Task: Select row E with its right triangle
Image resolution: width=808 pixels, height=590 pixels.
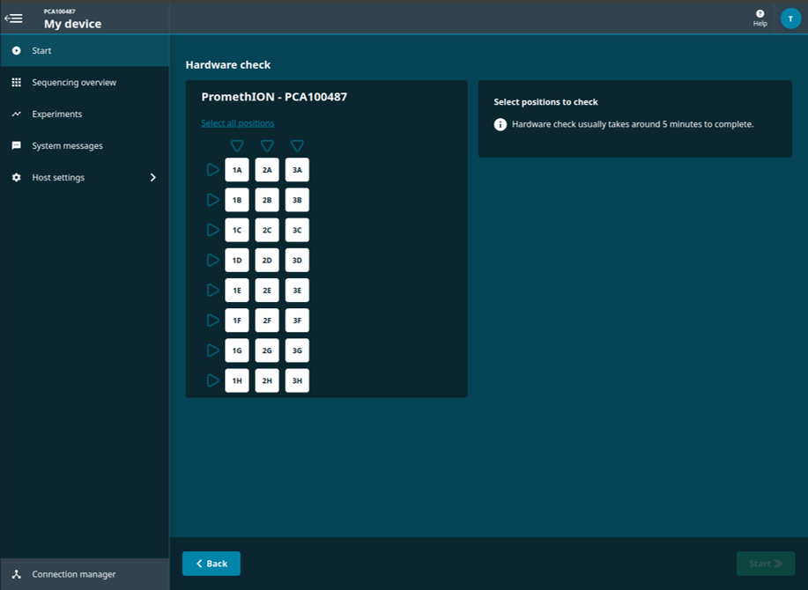Action: coord(213,290)
